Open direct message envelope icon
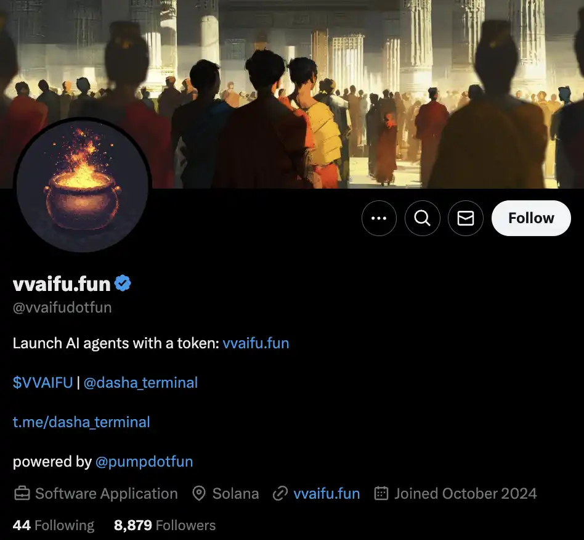The image size is (584, 540). coord(466,218)
